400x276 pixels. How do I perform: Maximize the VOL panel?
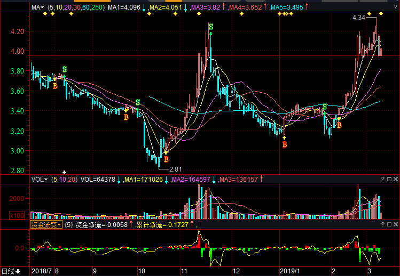pyautogui.click(x=389, y=179)
